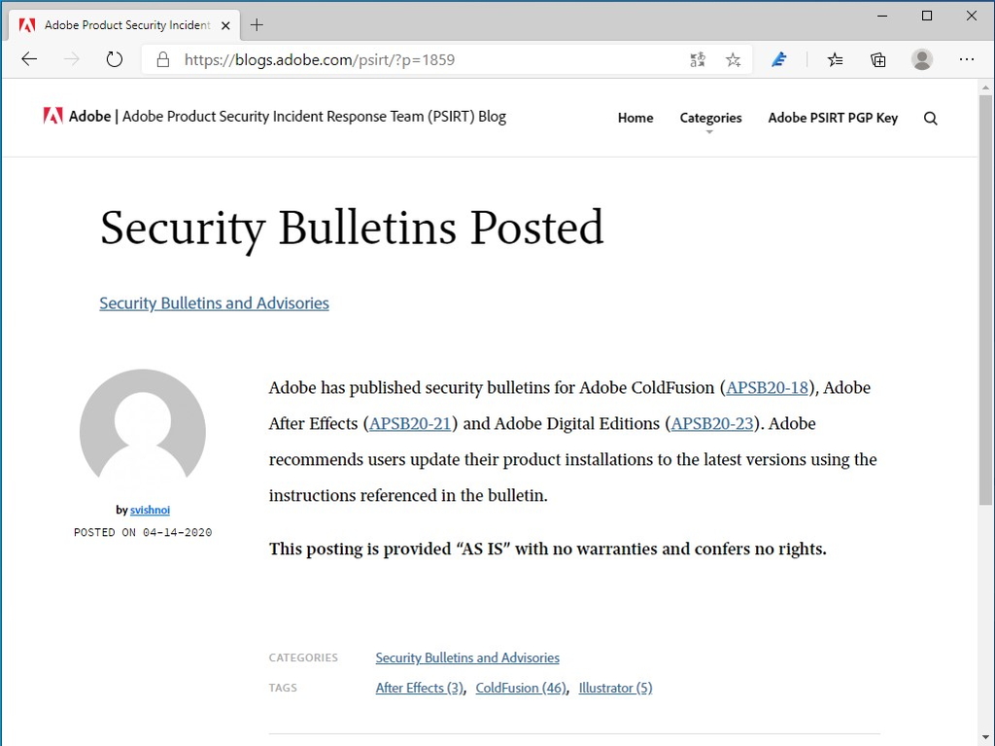Click the author svishnoi profile link
995x746 pixels.
click(x=150, y=510)
